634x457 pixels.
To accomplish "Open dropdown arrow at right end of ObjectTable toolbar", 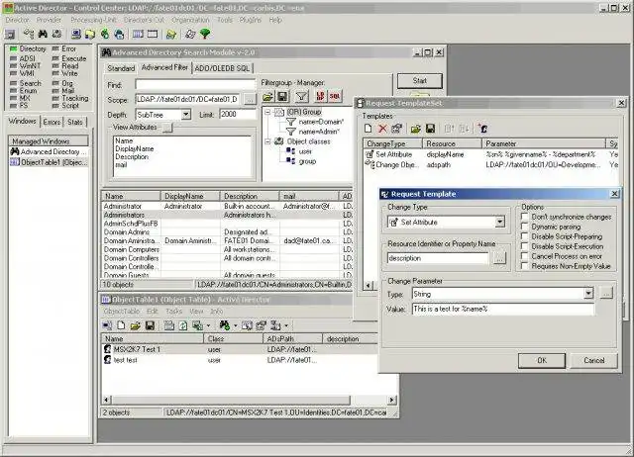I will [286, 325].
